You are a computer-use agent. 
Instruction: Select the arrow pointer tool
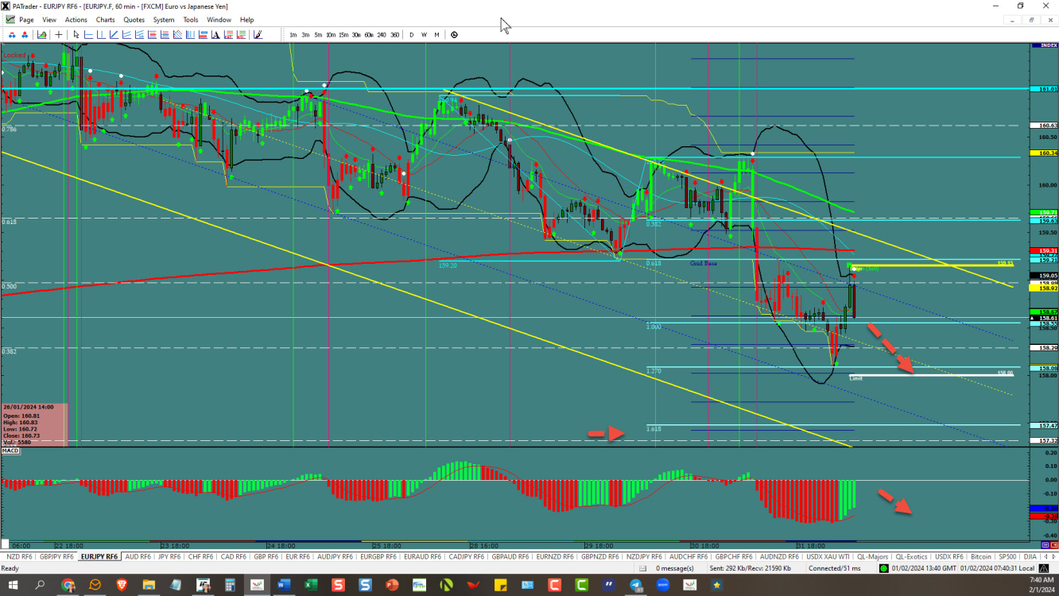click(76, 35)
